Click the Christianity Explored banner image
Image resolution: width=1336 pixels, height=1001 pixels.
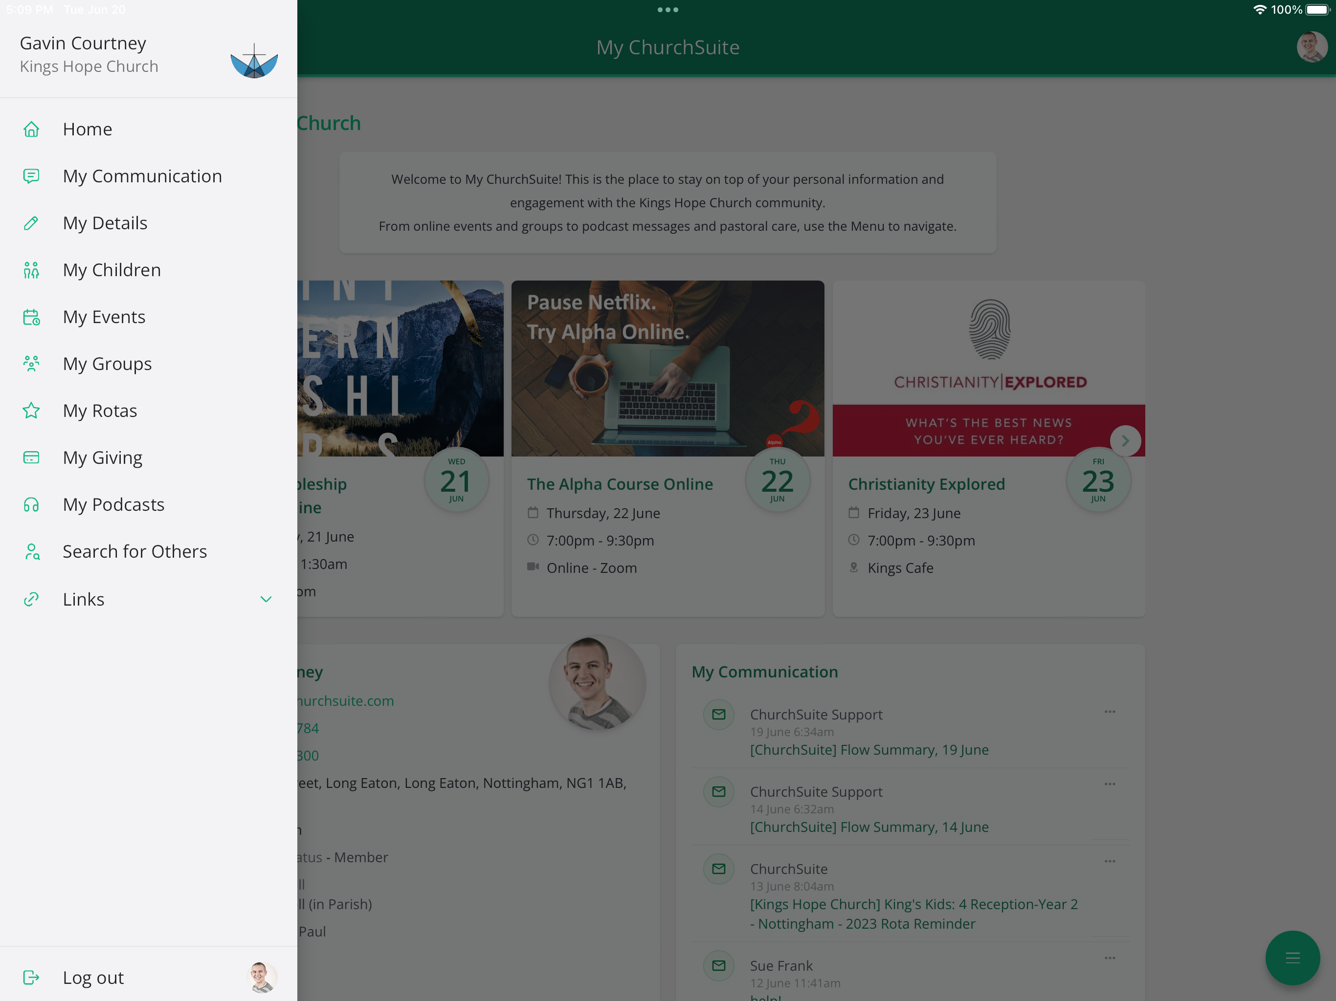click(989, 368)
